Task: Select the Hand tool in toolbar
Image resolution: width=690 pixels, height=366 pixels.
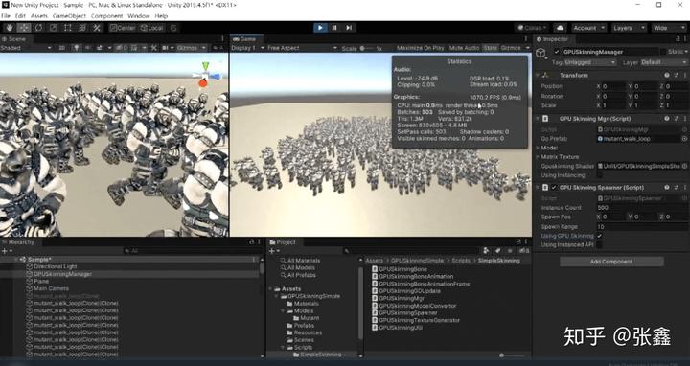Action: pos(10,28)
